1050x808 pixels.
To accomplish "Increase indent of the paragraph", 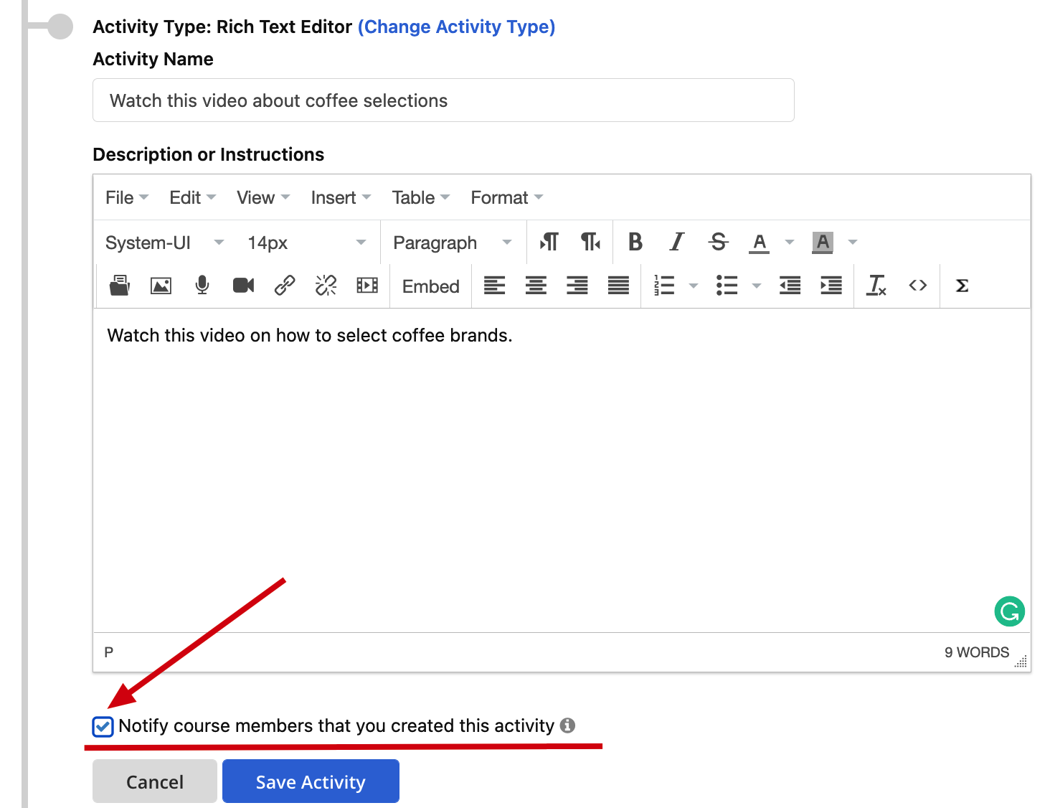I will tap(831, 286).
